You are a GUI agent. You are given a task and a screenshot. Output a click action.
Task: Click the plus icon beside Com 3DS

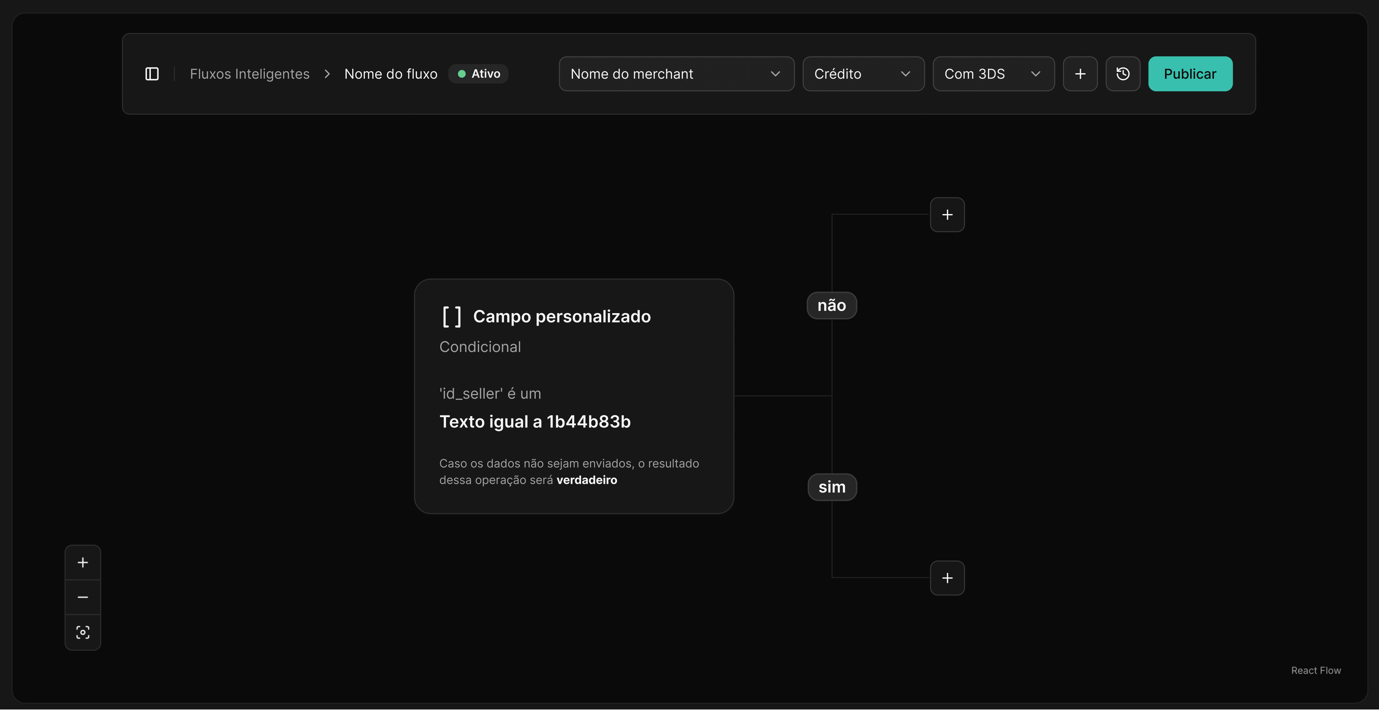1080,74
